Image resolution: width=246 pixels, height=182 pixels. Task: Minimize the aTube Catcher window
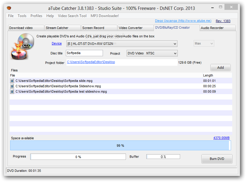pyautogui.click(x=212, y=7)
